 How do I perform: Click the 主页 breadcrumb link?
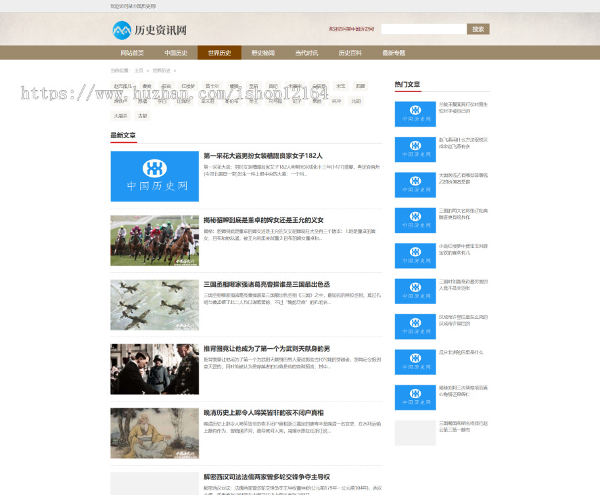click(139, 70)
